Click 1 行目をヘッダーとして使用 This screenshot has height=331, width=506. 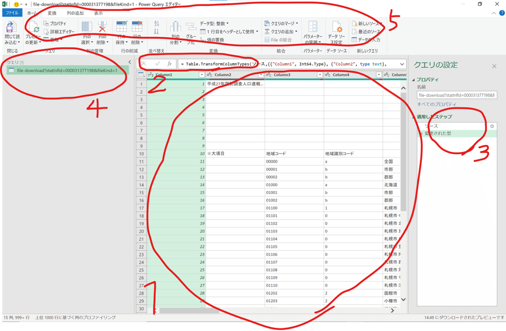tap(229, 32)
